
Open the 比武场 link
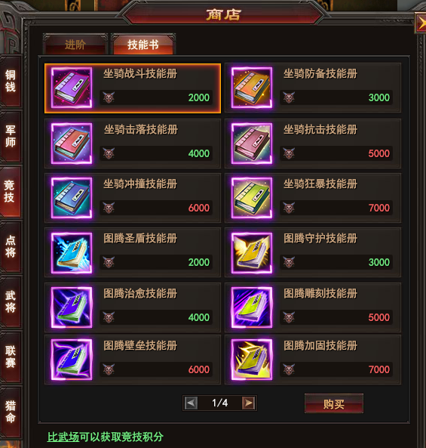[63, 437]
